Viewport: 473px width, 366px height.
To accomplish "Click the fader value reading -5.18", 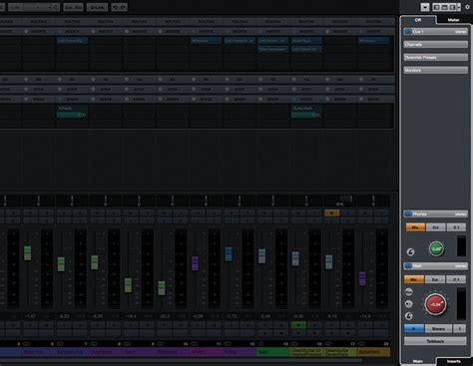I will (x=331, y=316).
